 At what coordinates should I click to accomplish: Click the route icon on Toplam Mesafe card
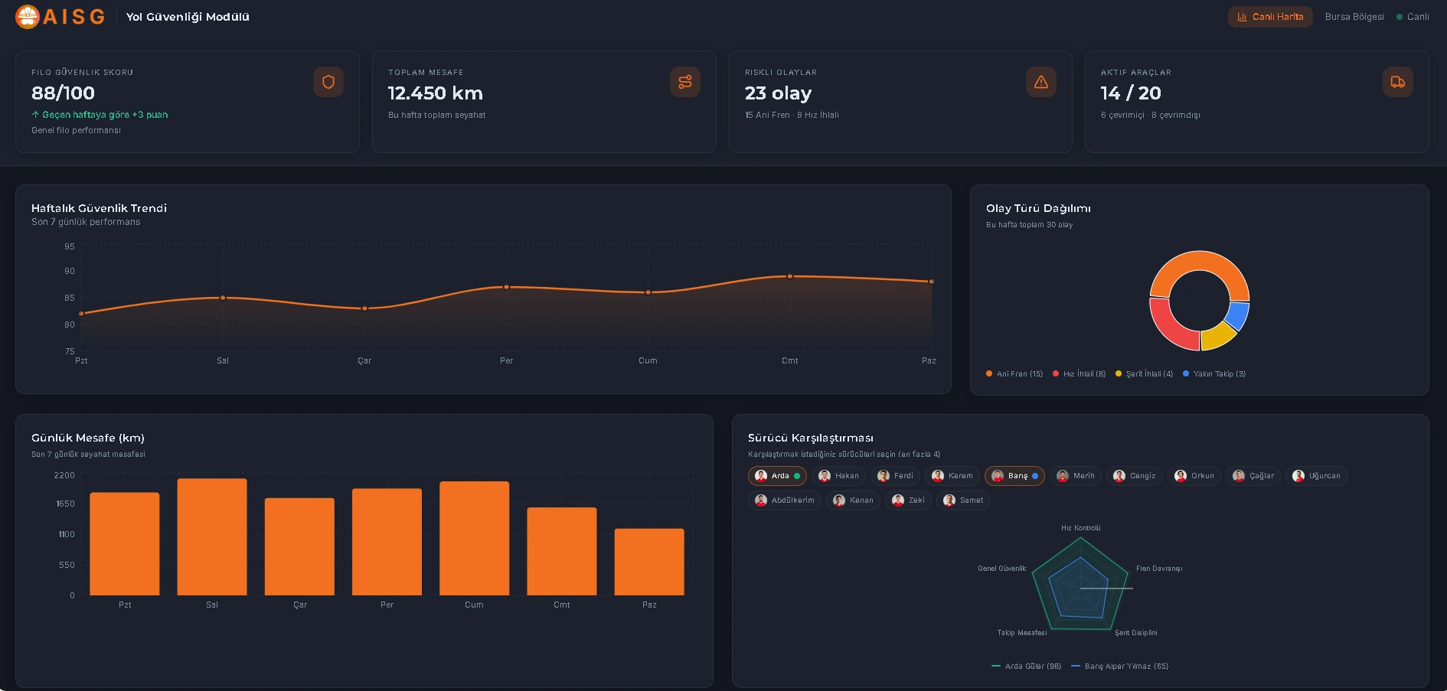684,82
